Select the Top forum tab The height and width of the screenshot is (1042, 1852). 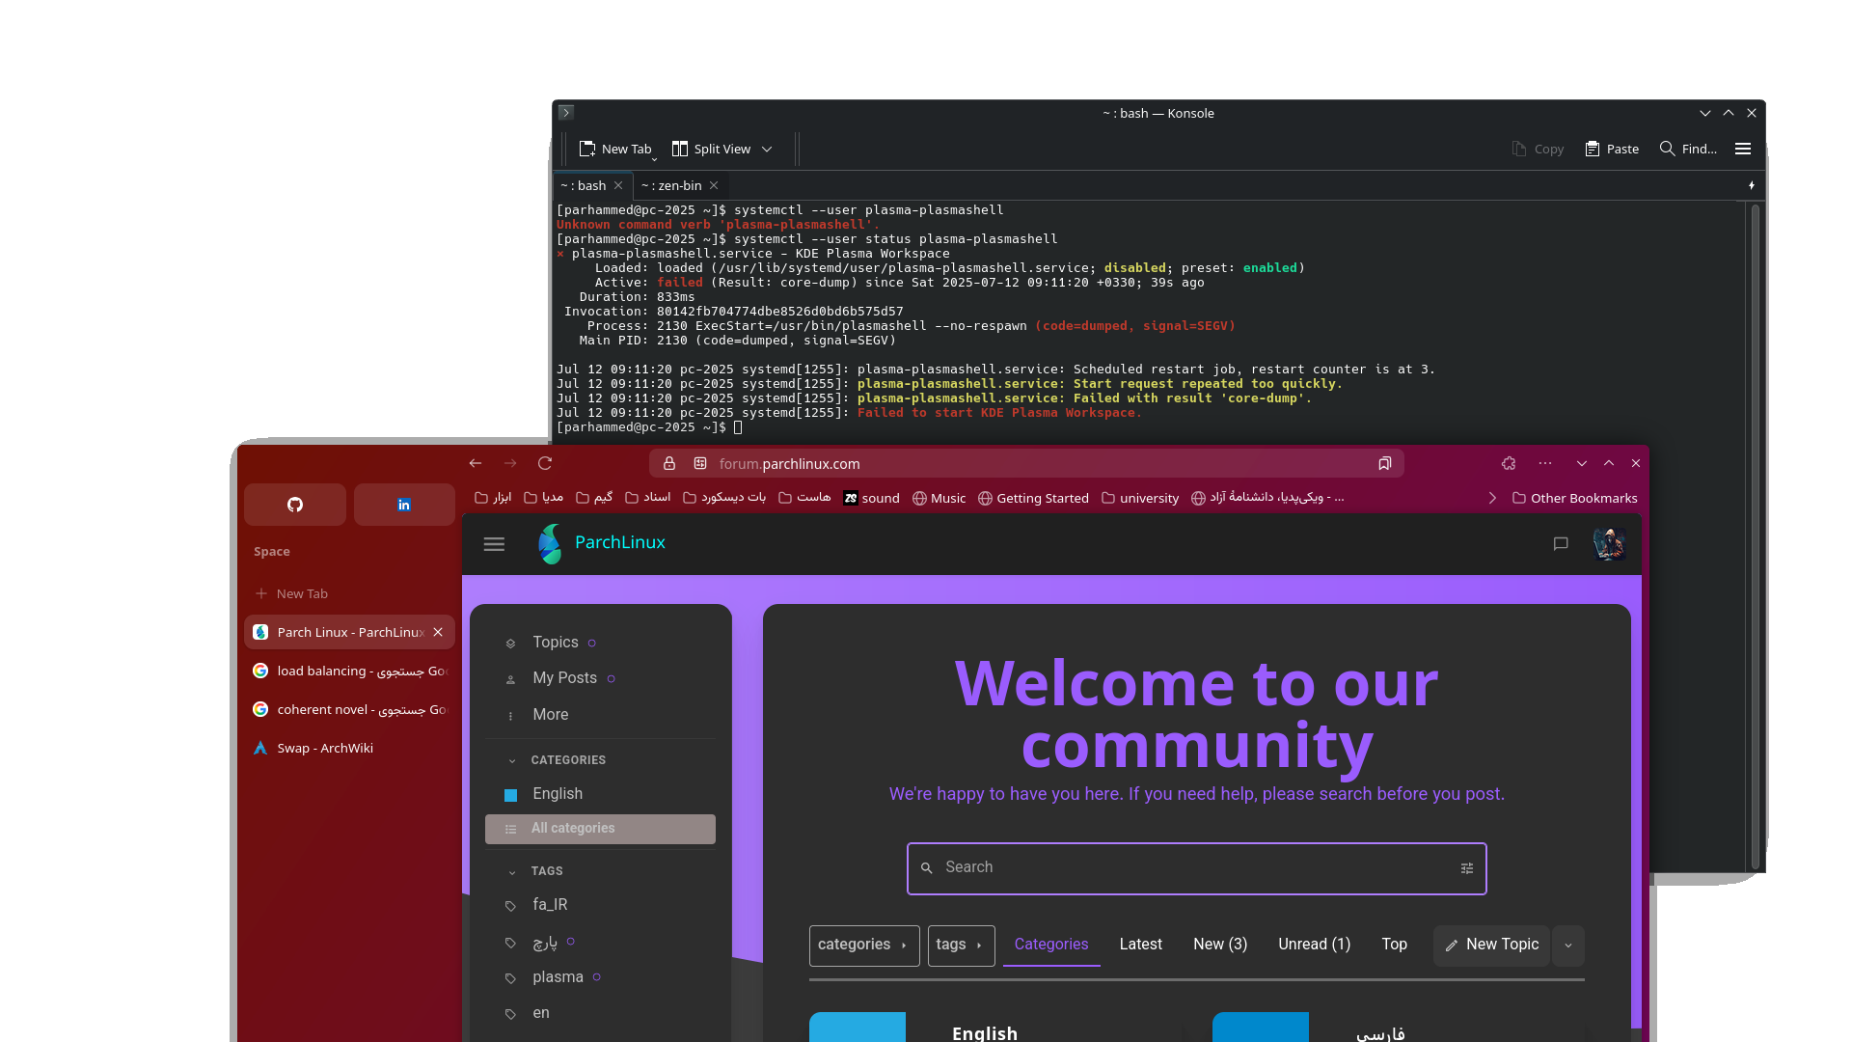[1394, 945]
